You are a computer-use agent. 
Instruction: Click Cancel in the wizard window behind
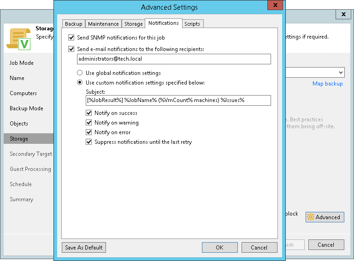pyautogui.click(x=326, y=245)
